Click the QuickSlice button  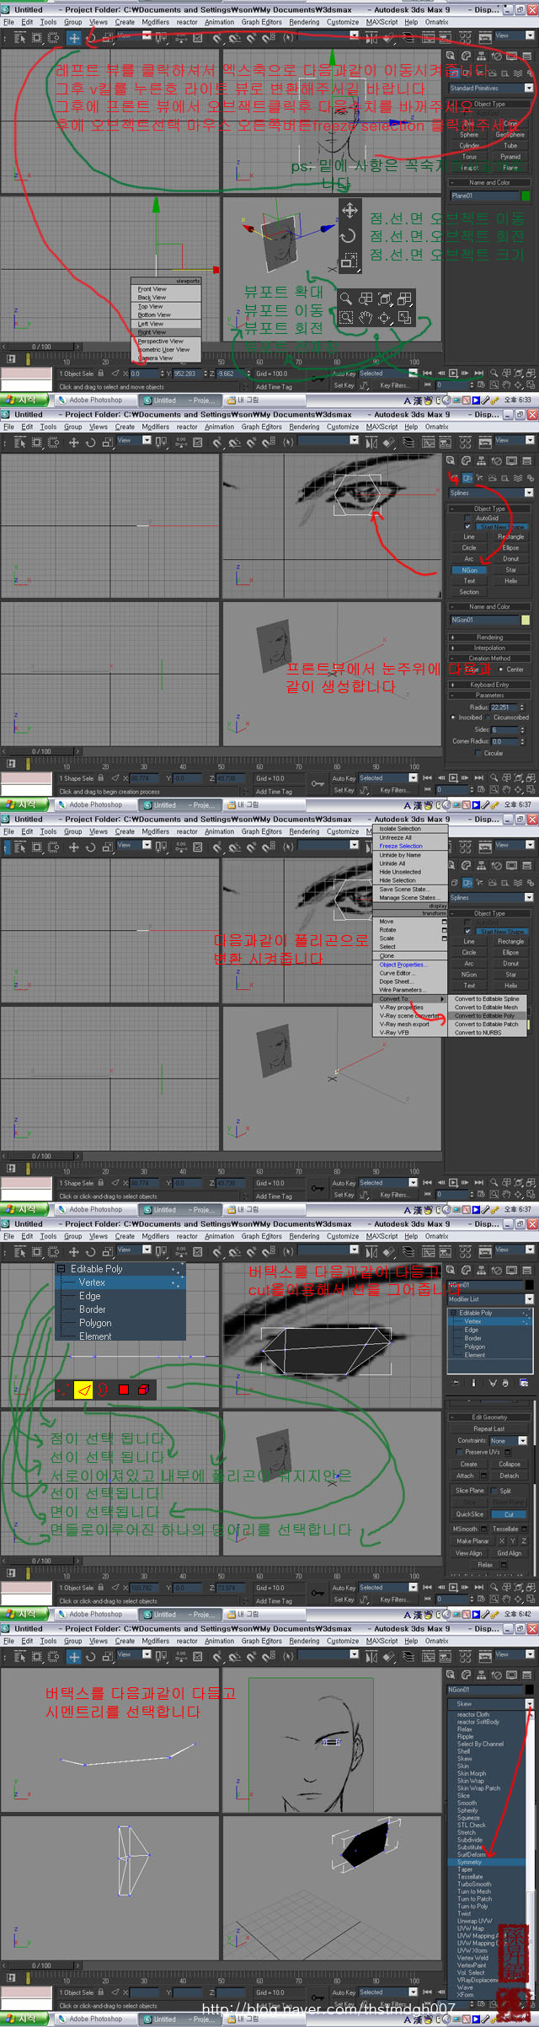click(470, 1514)
